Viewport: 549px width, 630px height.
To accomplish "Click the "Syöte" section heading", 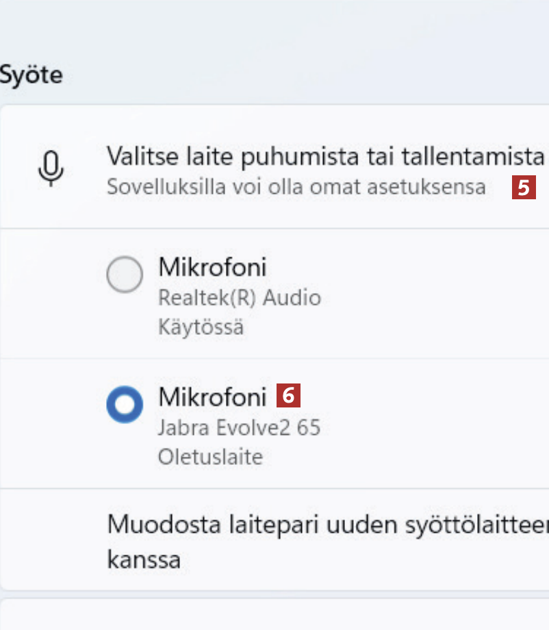I will pyautogui.click(x=31, y=75).
